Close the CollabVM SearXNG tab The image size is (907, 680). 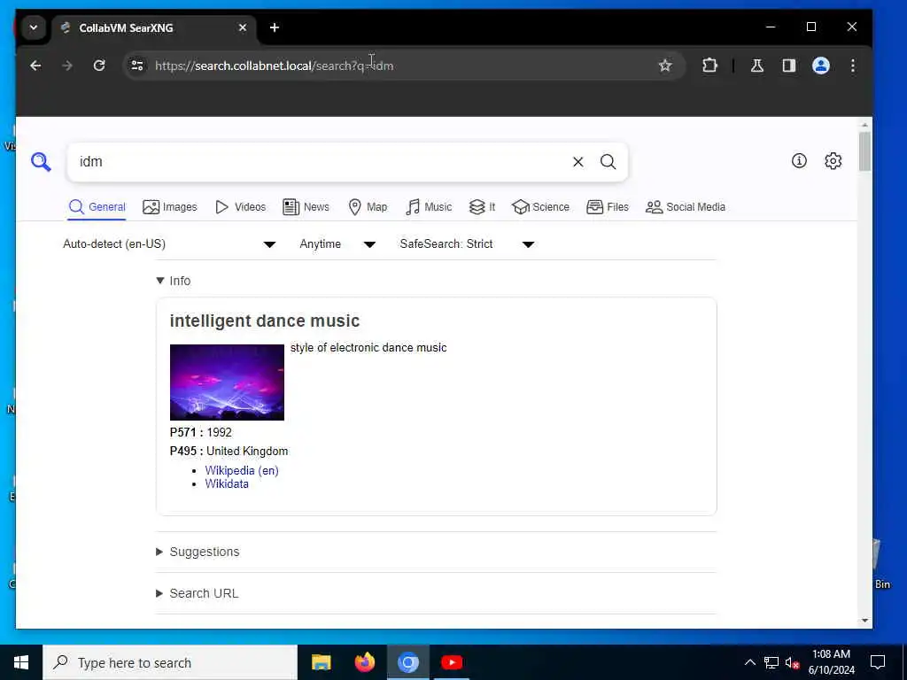pos(243,27)
